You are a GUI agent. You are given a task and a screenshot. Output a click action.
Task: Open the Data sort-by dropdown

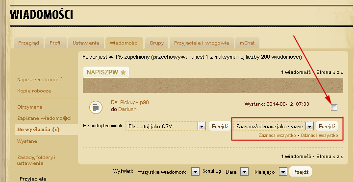pyautogui.click(x=235, y=172)
